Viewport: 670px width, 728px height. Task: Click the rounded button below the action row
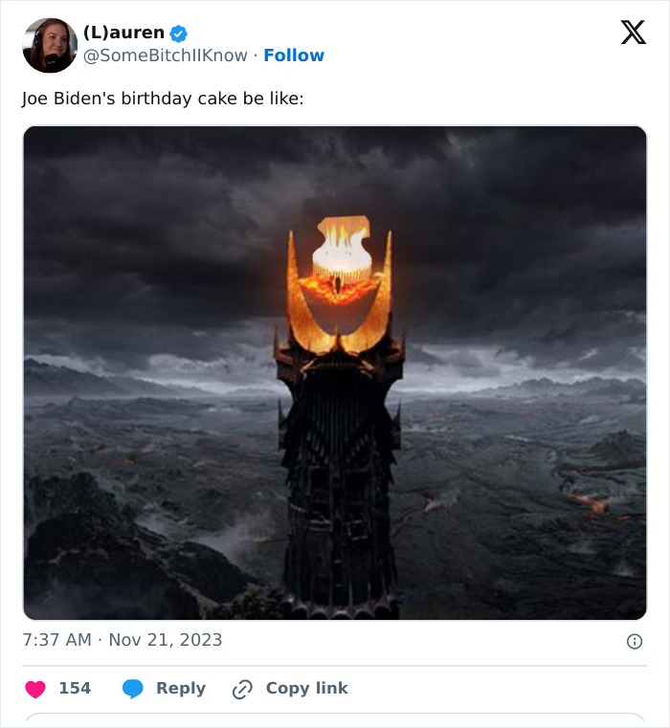tap(335, 719)
